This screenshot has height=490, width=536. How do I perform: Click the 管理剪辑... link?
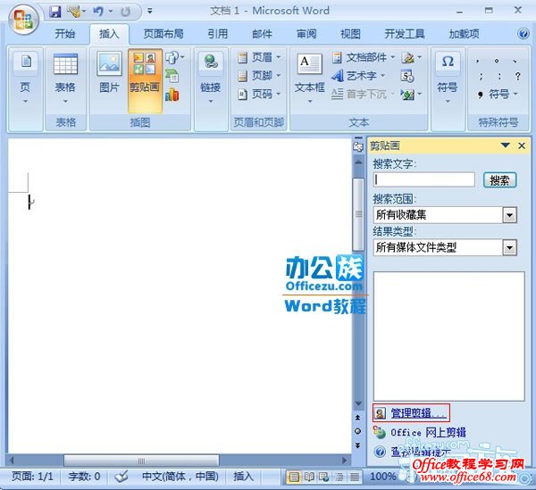[x=418, y=413]
